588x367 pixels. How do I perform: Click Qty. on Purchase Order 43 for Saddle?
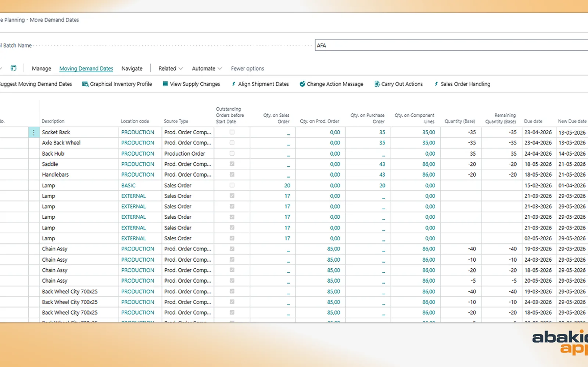pos(382,164)
